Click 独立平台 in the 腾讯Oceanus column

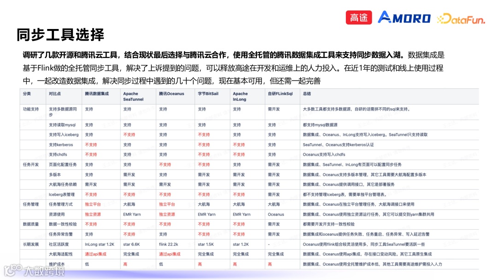click(x=167, y=204)
